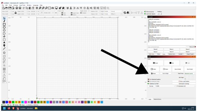Toggle Lock inner objects switch
The height and width of the screenshot is (112, 197).
pyautogui.click(x=145, y=14)
